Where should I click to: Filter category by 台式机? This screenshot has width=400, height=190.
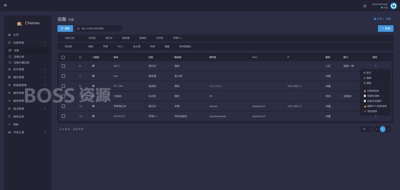[92, 38]
